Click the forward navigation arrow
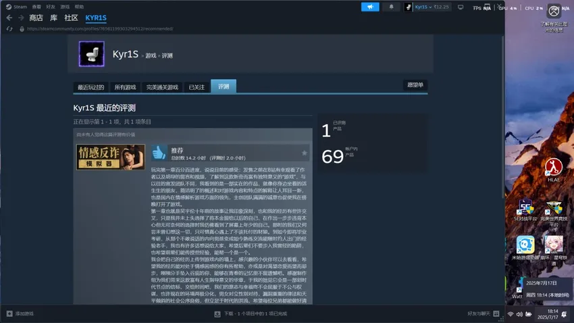 (x=20, y=18)
